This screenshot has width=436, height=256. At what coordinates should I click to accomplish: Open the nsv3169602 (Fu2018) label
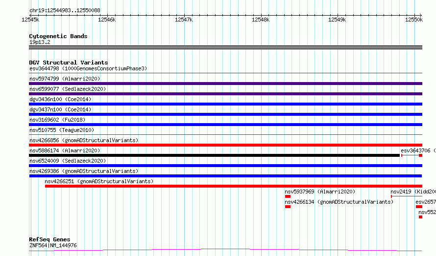57,120
